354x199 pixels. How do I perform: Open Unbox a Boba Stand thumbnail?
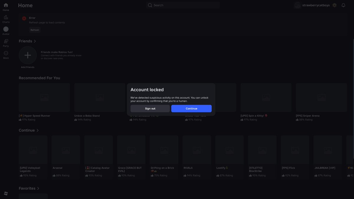pos(100,98)
